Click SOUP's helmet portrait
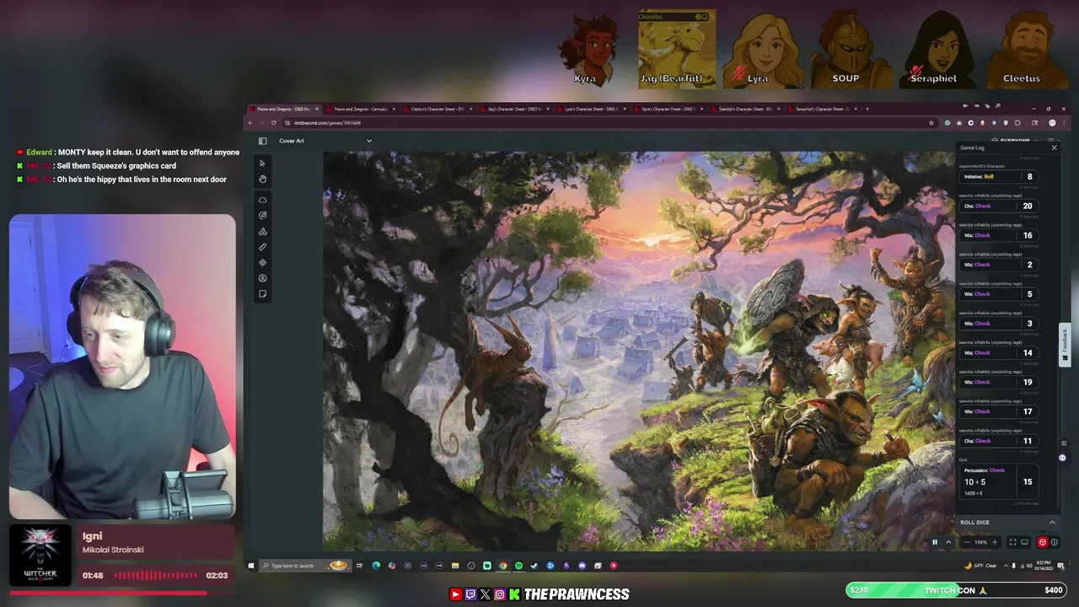Screen dimensions: 1079x607 click(850, 51)
